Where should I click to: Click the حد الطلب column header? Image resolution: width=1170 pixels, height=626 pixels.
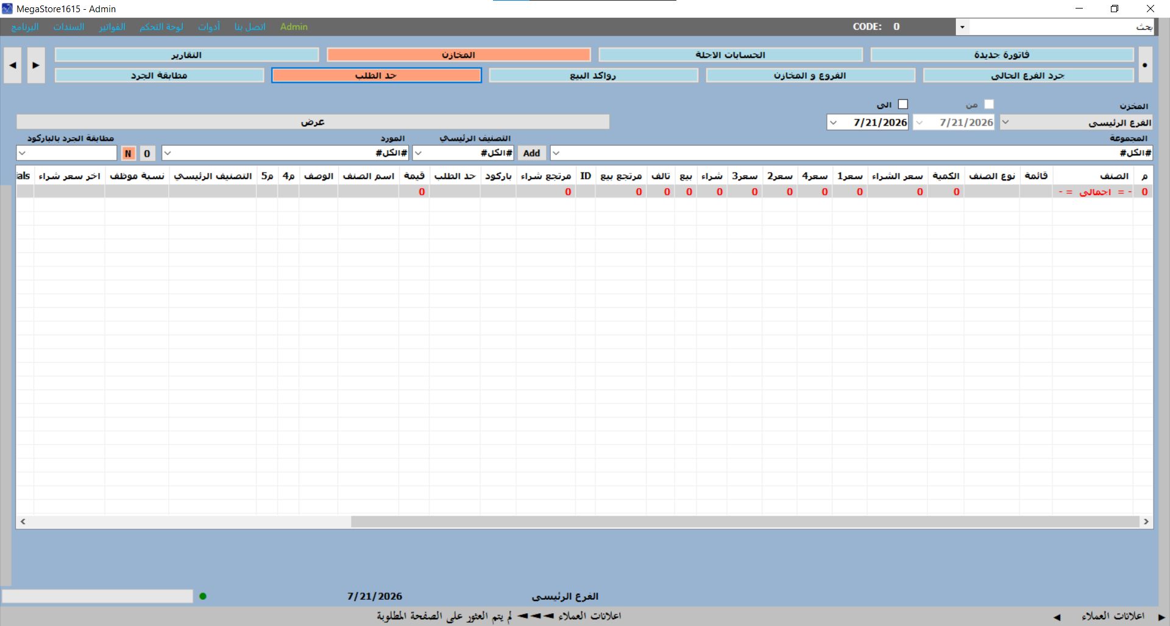click(x=455, y=176)
